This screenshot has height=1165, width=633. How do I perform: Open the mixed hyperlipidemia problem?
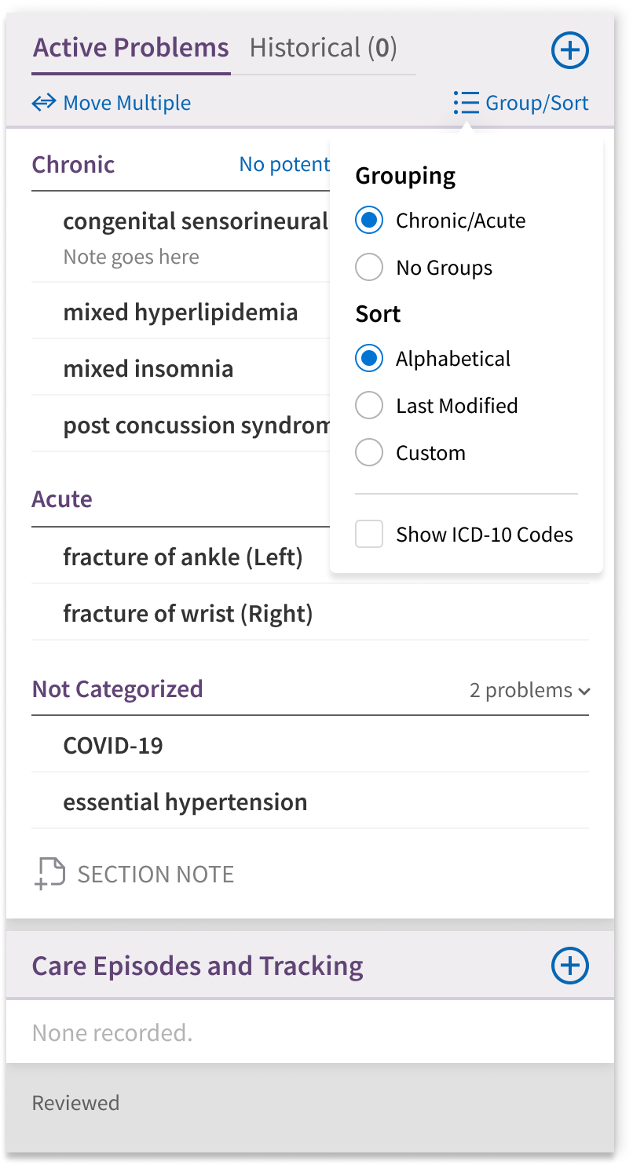pos(181,312)
